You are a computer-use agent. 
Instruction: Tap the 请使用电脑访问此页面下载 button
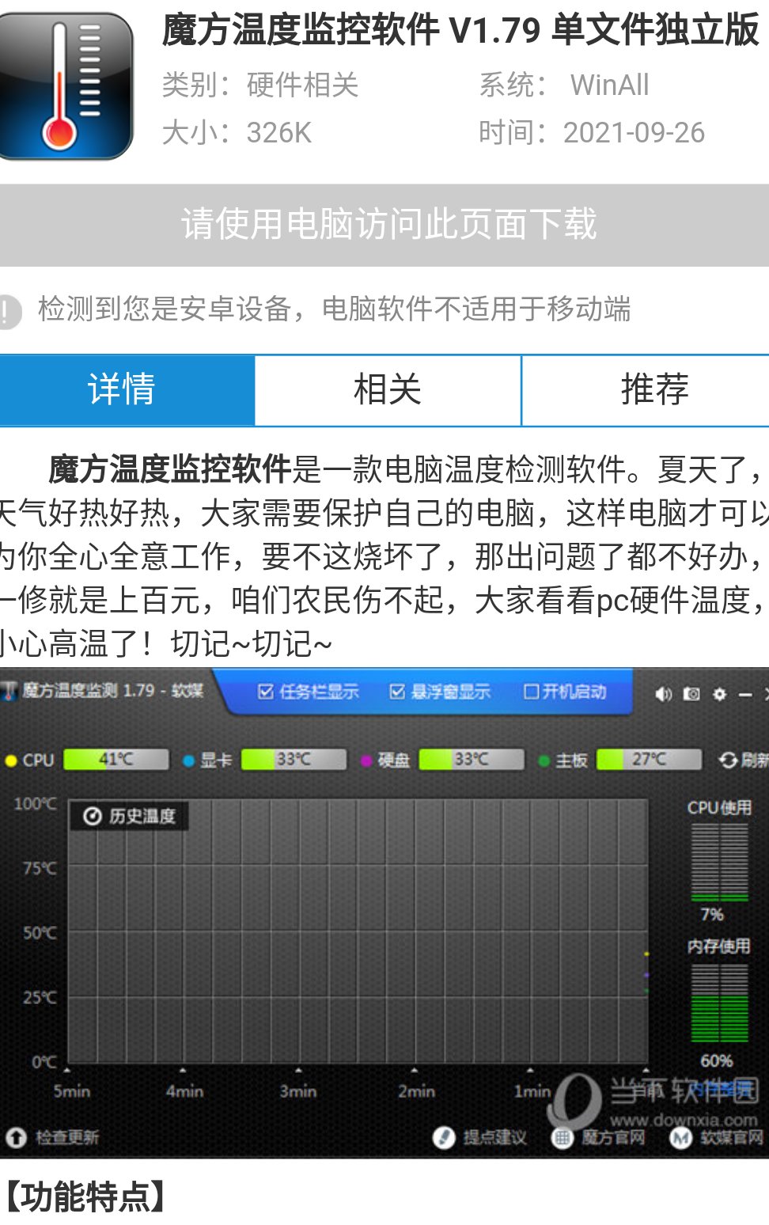384,225
